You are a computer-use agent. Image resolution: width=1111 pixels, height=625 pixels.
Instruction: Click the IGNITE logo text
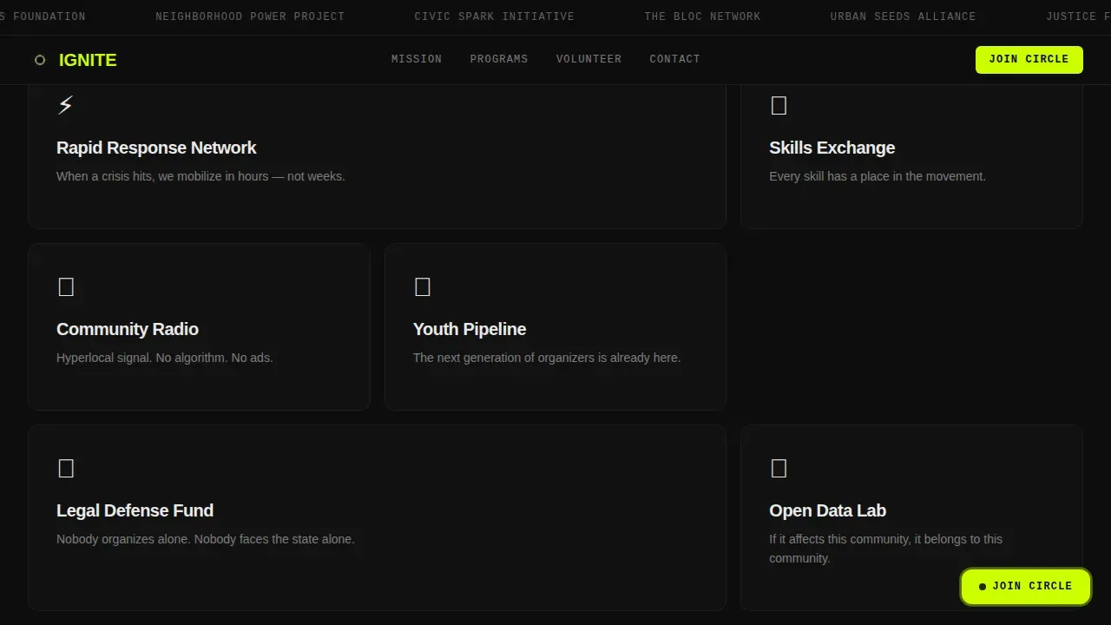tap(88, 60)
